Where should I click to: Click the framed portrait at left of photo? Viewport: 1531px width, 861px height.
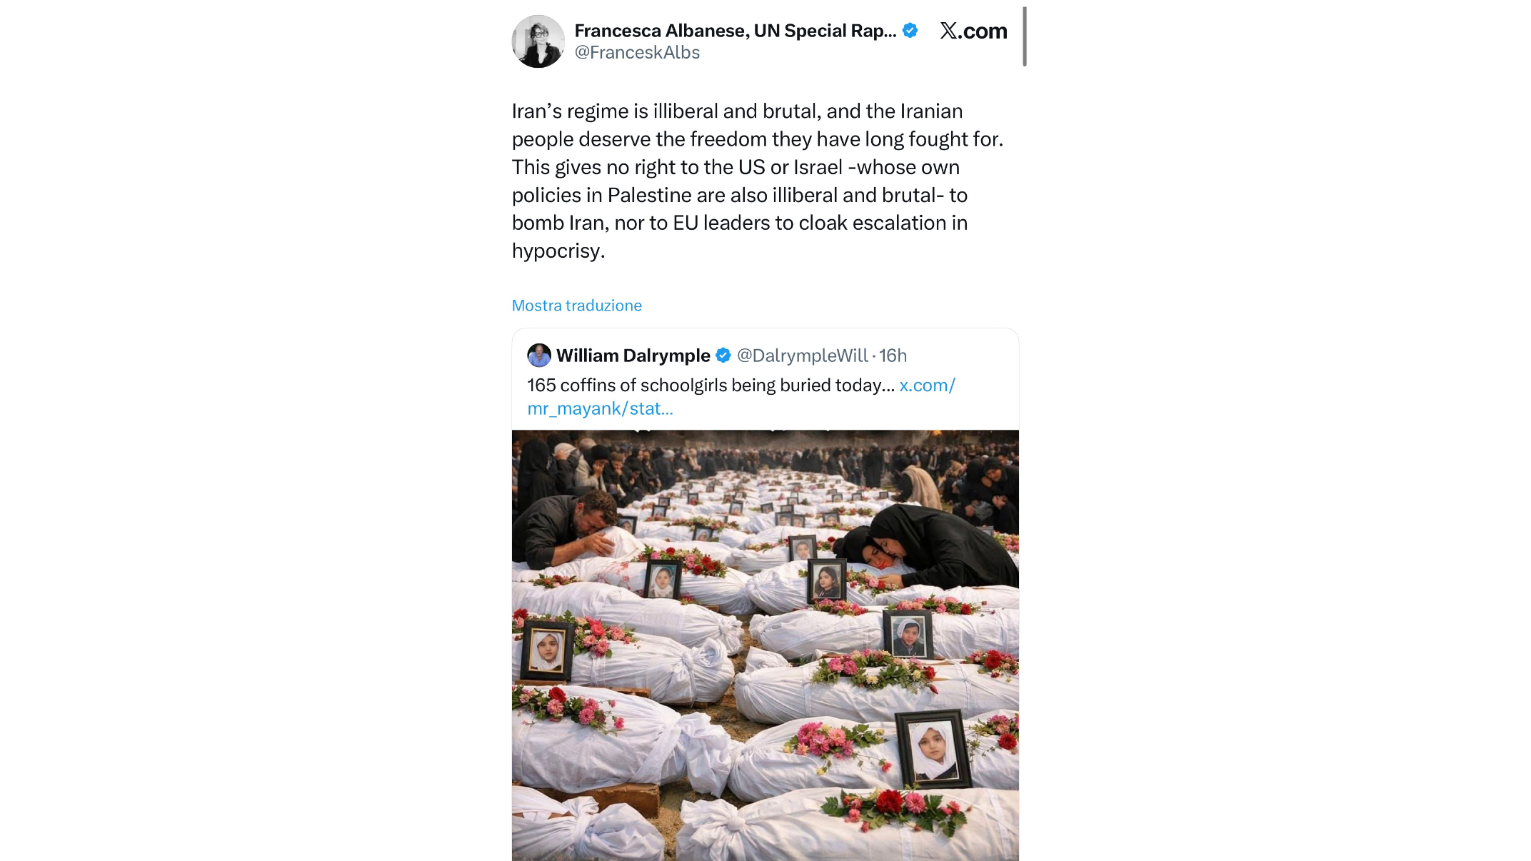[547, 650]
